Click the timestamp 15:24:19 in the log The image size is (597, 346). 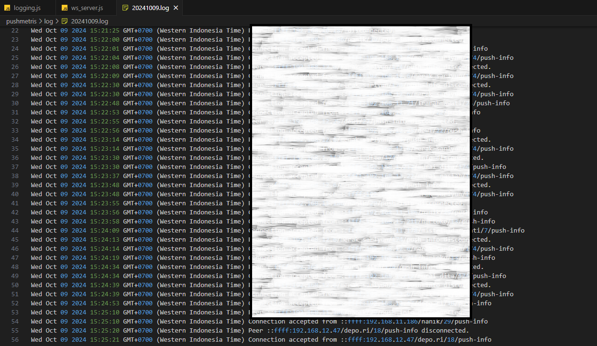105,258
